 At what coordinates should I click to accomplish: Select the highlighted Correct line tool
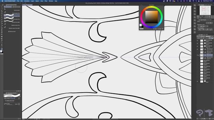coord(2,49)
